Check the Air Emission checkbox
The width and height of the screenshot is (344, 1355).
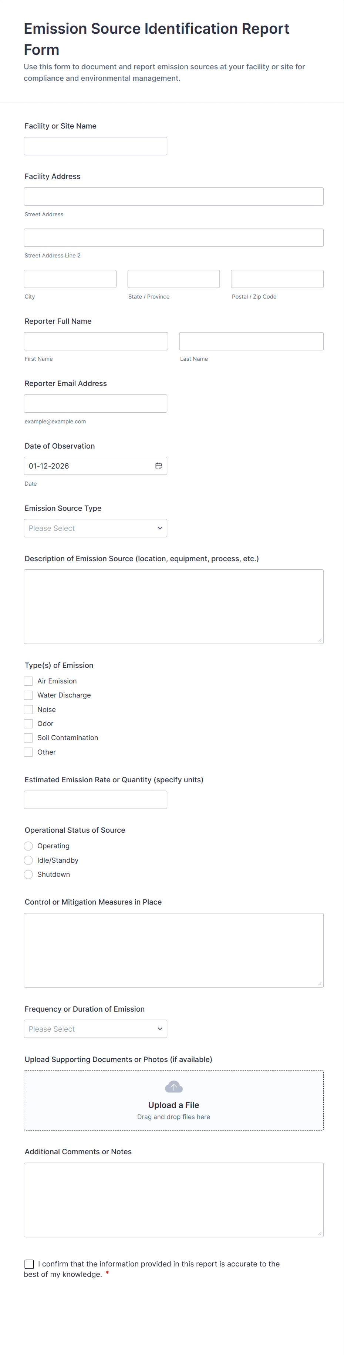point(28,681)
